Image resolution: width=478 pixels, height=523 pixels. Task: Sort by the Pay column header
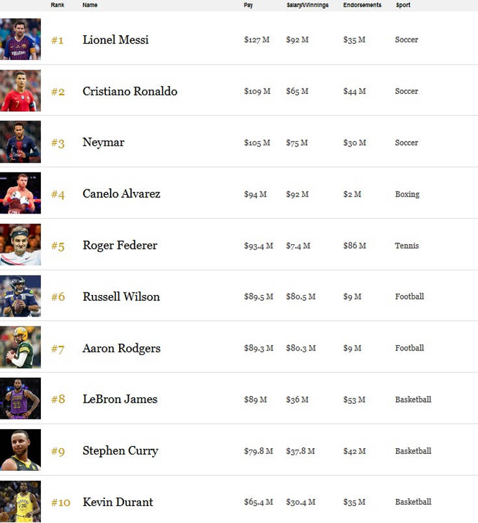[x=248, y=5]
